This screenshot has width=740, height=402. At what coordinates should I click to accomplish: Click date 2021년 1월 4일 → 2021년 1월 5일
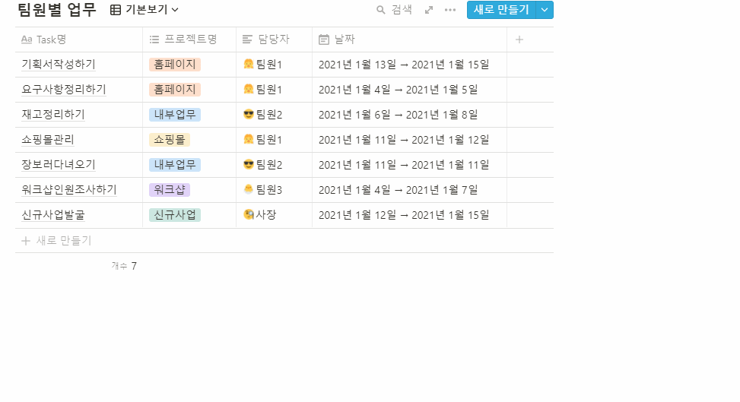click(398, 89)
